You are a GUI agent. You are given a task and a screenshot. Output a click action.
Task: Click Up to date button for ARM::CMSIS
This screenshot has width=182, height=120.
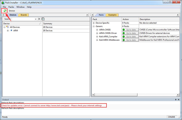130,30
